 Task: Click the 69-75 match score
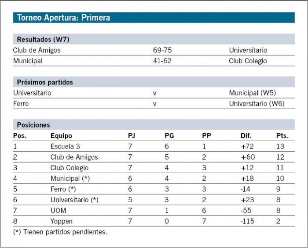coord(162,50)
